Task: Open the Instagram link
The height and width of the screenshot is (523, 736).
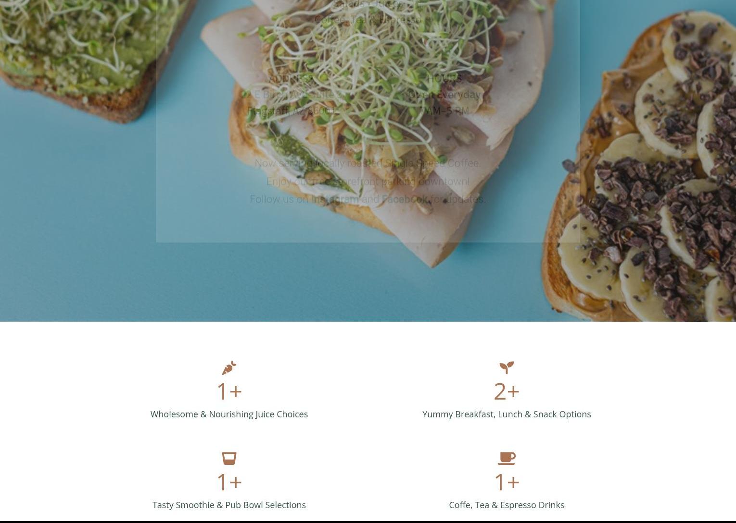Action: (335, 199)
